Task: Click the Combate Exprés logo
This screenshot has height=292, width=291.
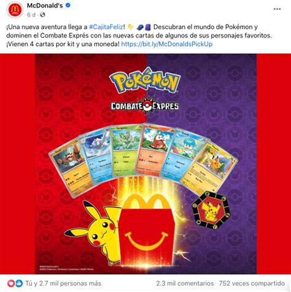Action: click(145, 106)
